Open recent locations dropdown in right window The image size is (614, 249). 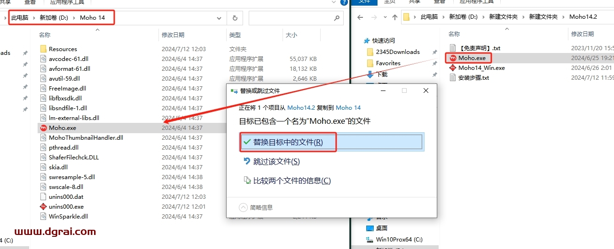point(385,17)
